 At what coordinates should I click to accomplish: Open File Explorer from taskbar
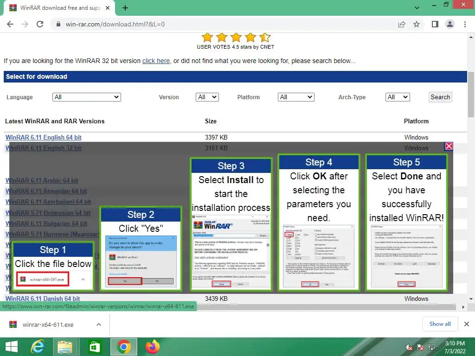point(65,347)
